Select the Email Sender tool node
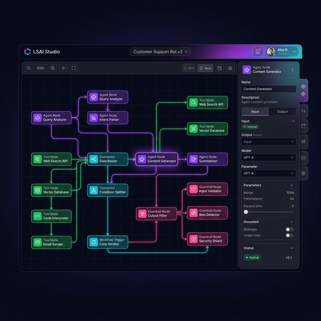The image size is (321, 321). click(51, 242)
